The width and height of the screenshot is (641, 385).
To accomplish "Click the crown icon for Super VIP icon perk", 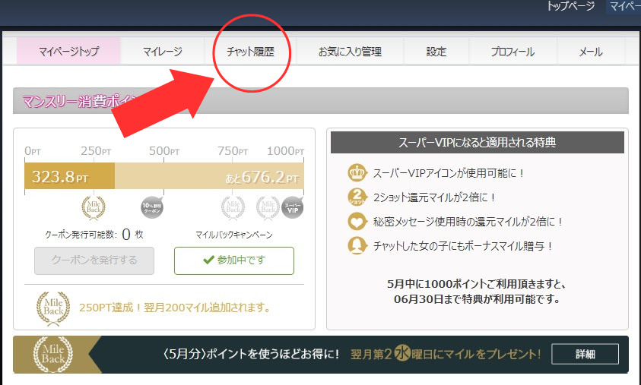I will tap(355, 172).
